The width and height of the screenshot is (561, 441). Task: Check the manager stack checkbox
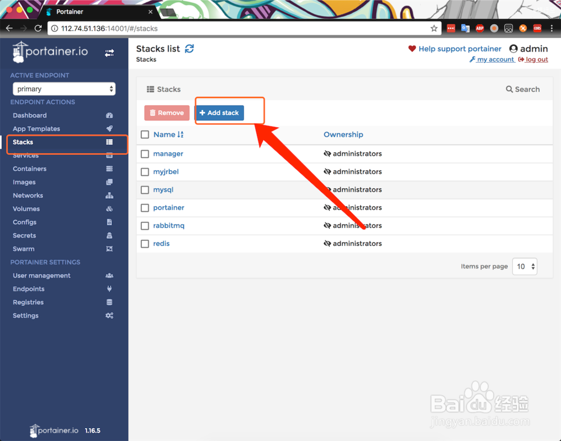coord(145,154)
